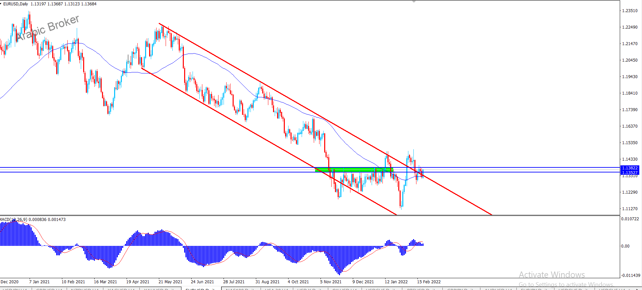Image resolution: width=642 pixels, height=290 pixels.
Task: Click the 4 Oct 2021 date label
Action: click(x=298, y=282)
